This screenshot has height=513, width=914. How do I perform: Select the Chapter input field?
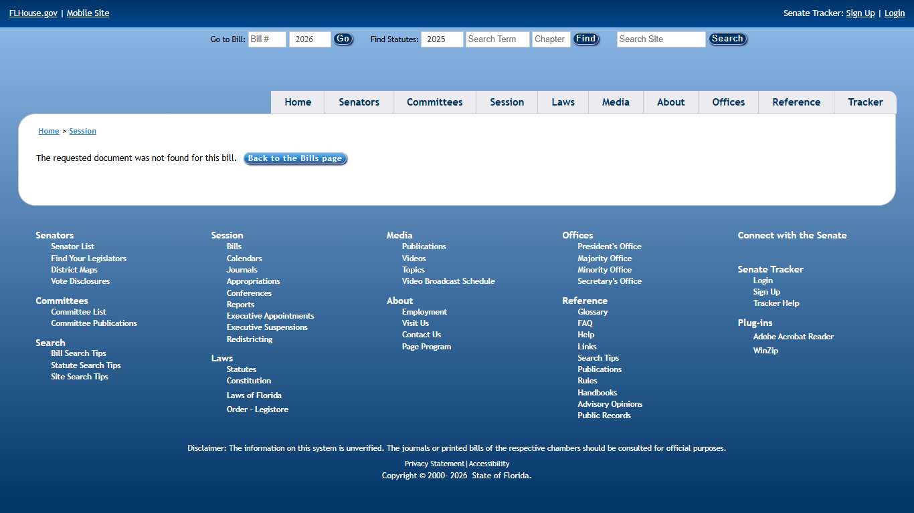(551, 39)
